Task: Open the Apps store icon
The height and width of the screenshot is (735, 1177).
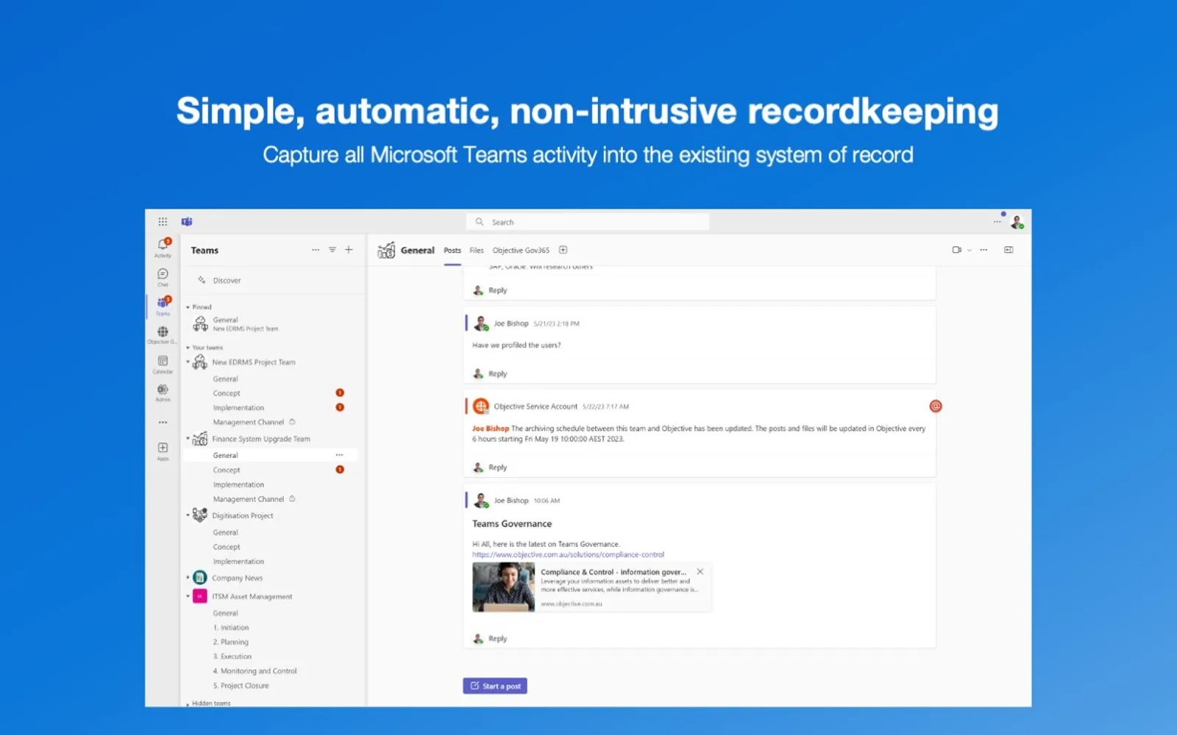Action: tap(163, 451)
